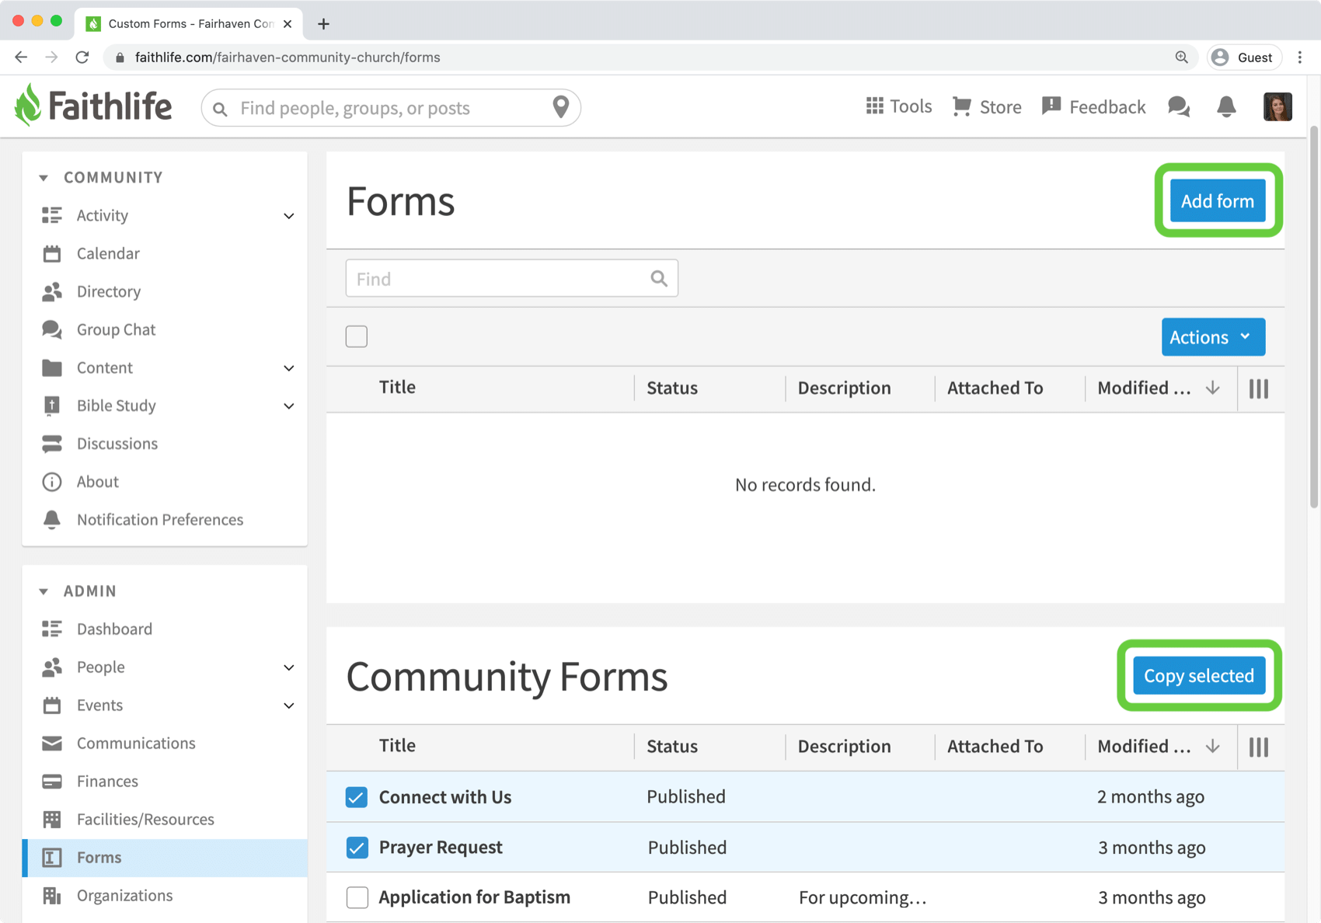
Task: Open Activity in the sidebar
Action: [103, 215]
